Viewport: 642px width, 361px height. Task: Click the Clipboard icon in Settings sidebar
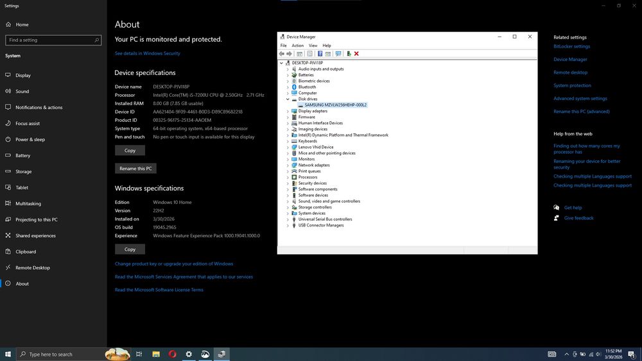tap(8, 251)
